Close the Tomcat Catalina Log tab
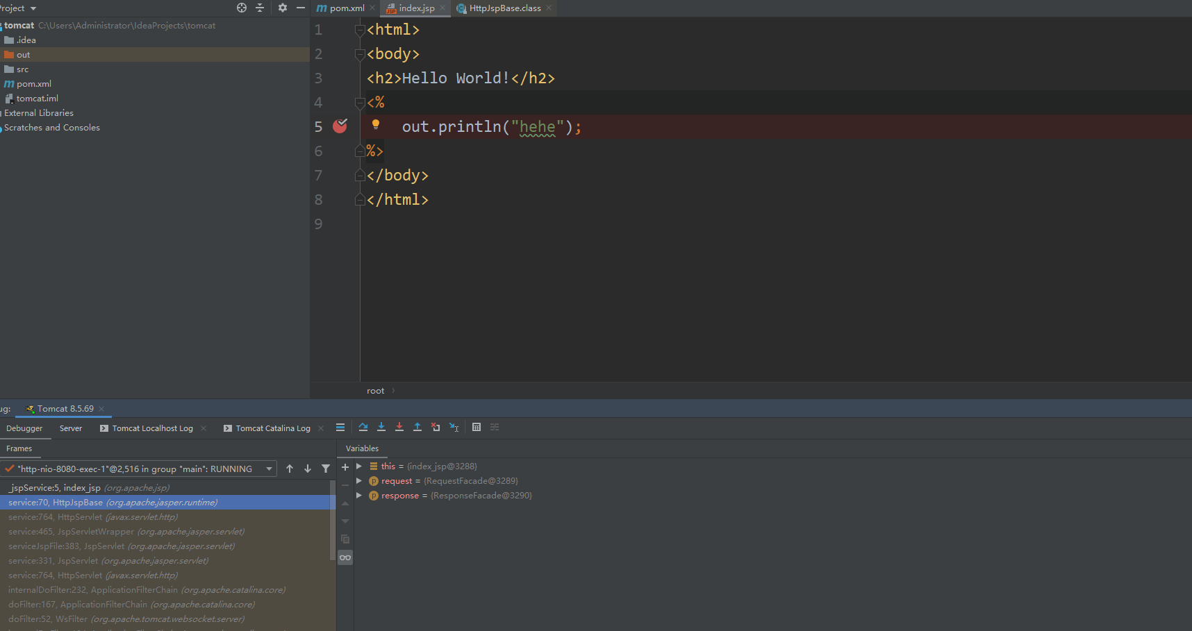The height and width of the screenshot is (631, 1192). [x=321, y=428]
